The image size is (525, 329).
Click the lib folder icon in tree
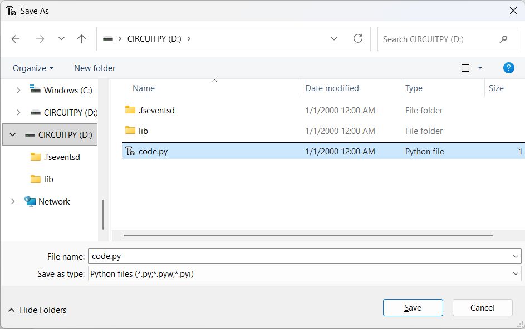click(36, 179)
